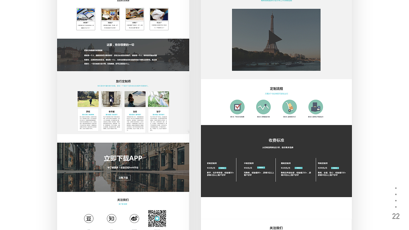This screenshot has height=230, width=409.
Task: Click the 旅行定制师 section heading
Action: 123,81
